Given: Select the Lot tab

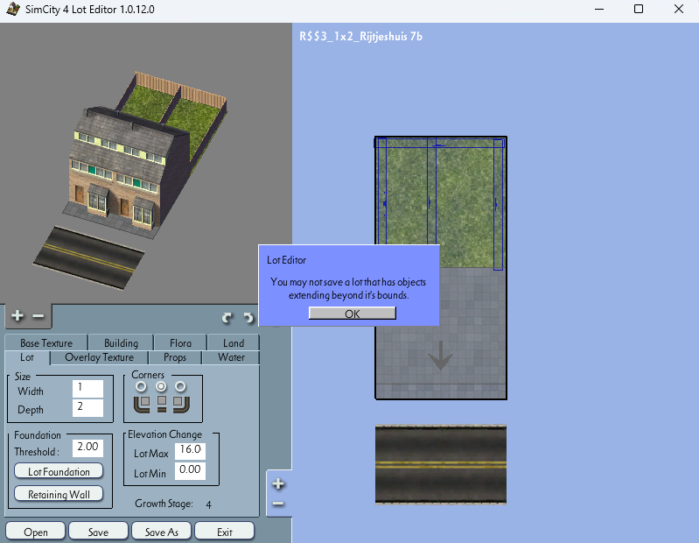Looking at the screenshot, I should pos(27,357).
